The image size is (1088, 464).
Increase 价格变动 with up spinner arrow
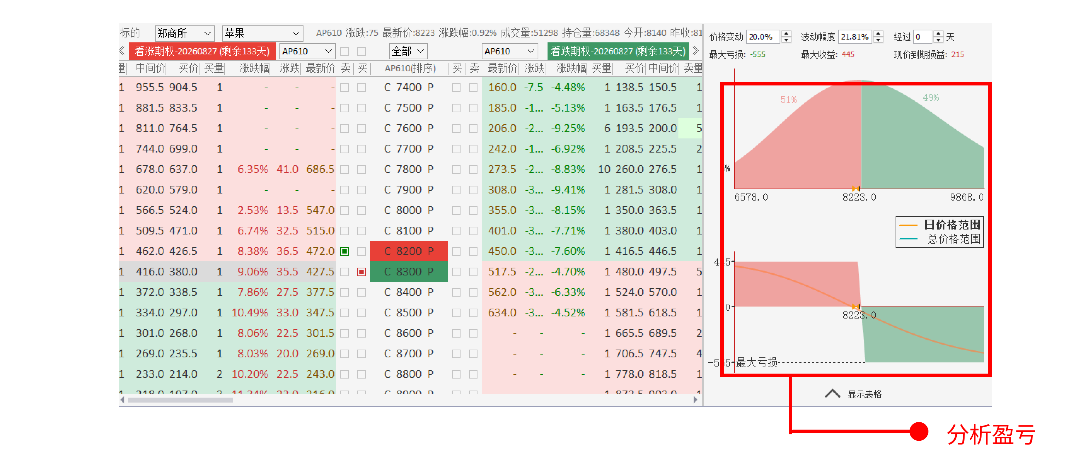click(786, 34)
